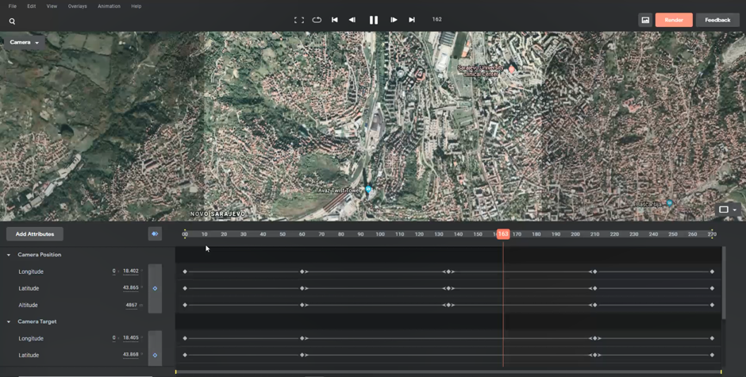Viewport: 746px width, 377px height.
Task: Open the Animation menu
Action: click(x=109, y=6)
